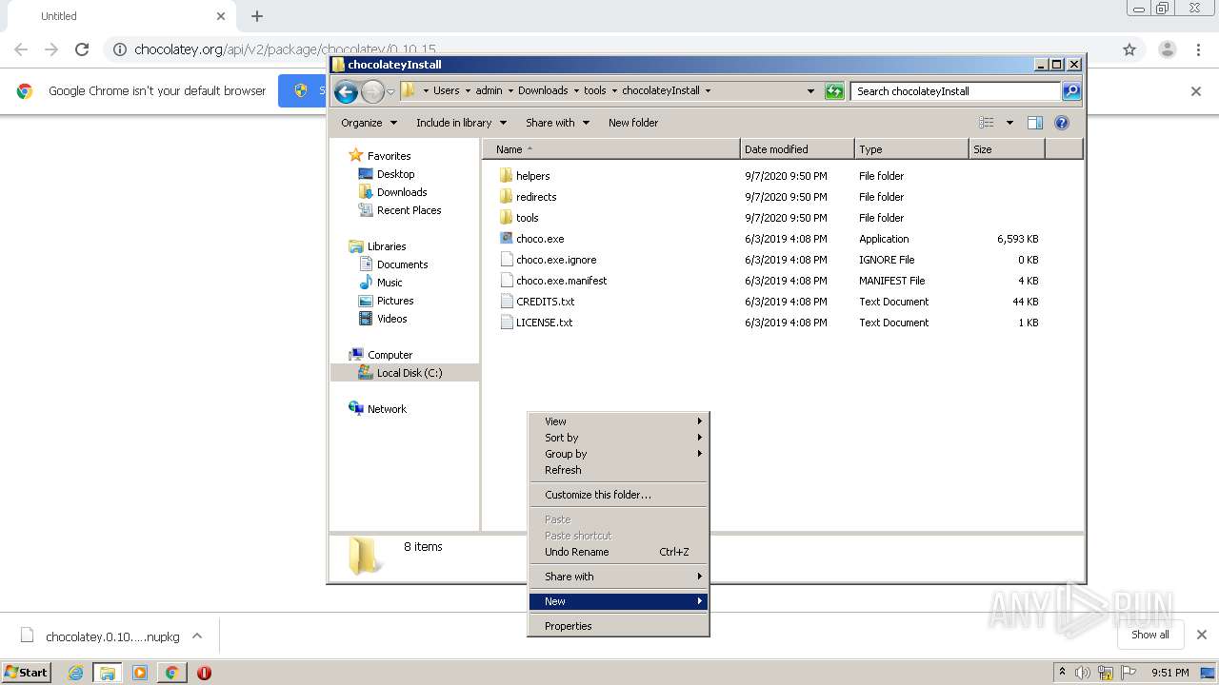This screenshot has width=1219, height=685.
Task: Click the Network icon in navigation pane
Action: (356, 409)
